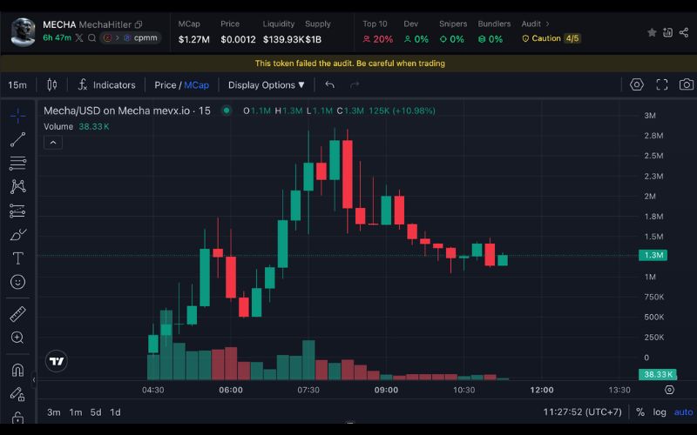Screen dimensions: 697x435
Task: Toggle auto scale mode
Action: (683, 412)
